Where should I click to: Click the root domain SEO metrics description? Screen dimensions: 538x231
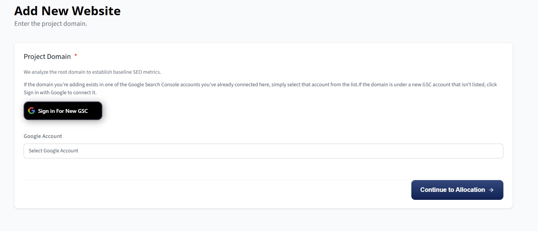tap(92, 72)
